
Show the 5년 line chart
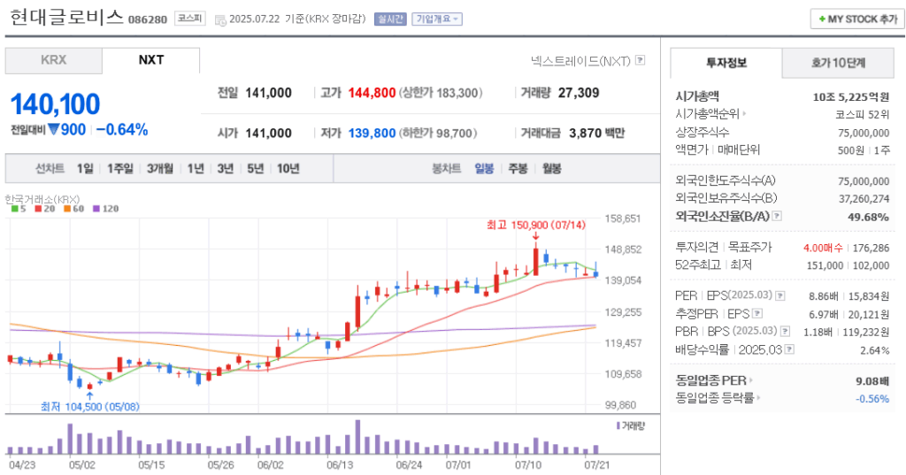256,169
